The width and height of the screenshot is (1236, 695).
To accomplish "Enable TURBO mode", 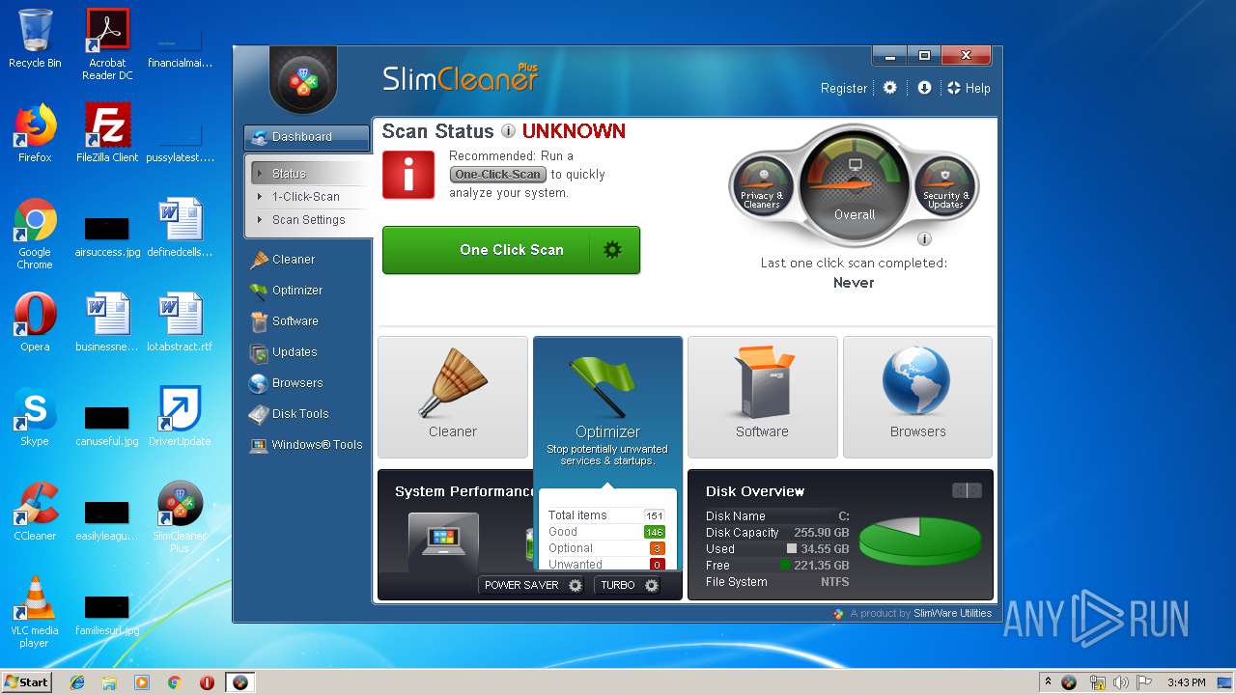I will click(629, 585).
